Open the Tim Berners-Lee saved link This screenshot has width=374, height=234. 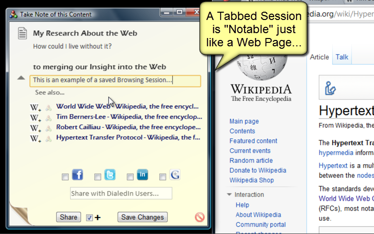(129, 117)
